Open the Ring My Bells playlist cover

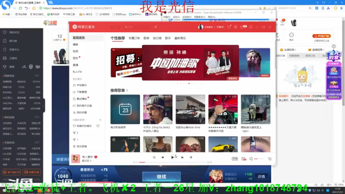[158, 110]
